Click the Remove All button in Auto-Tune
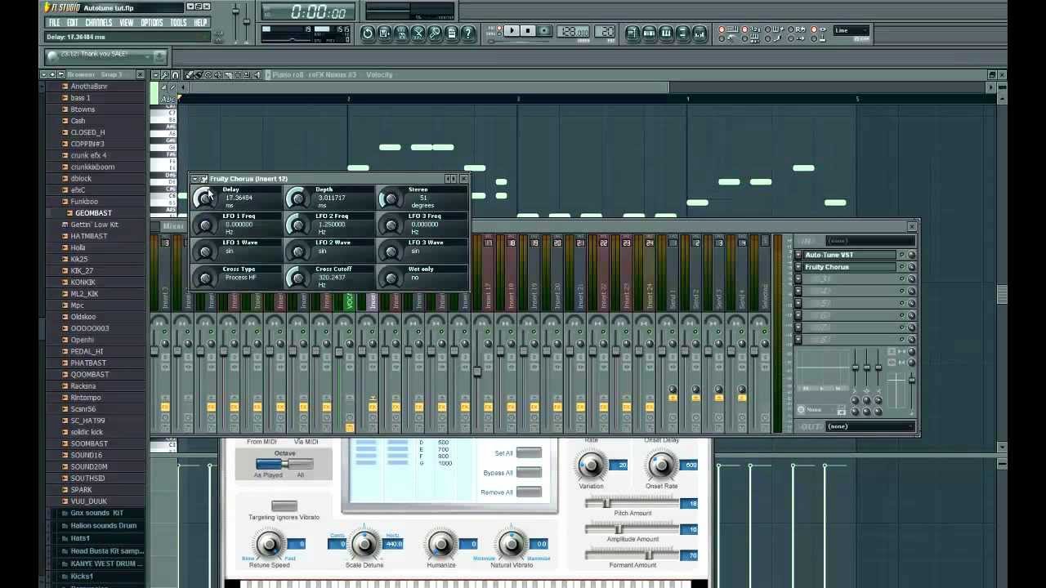Screen dimensions: 1046x588 coord(529,492)
